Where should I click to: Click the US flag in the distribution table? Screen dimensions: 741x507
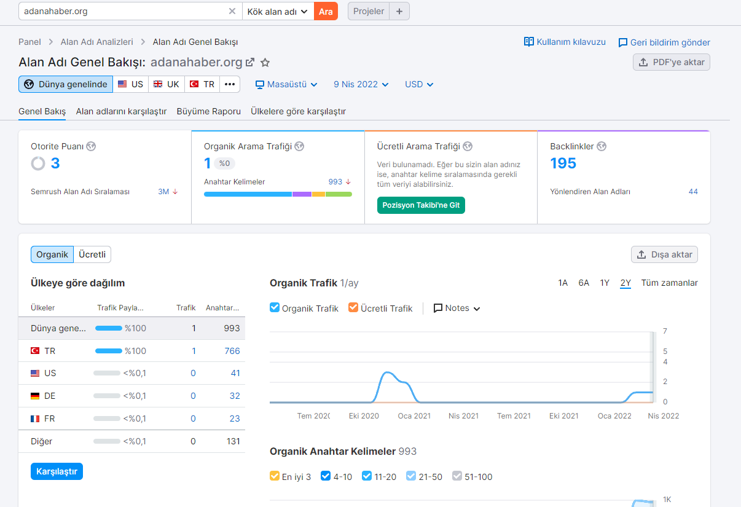35,373
